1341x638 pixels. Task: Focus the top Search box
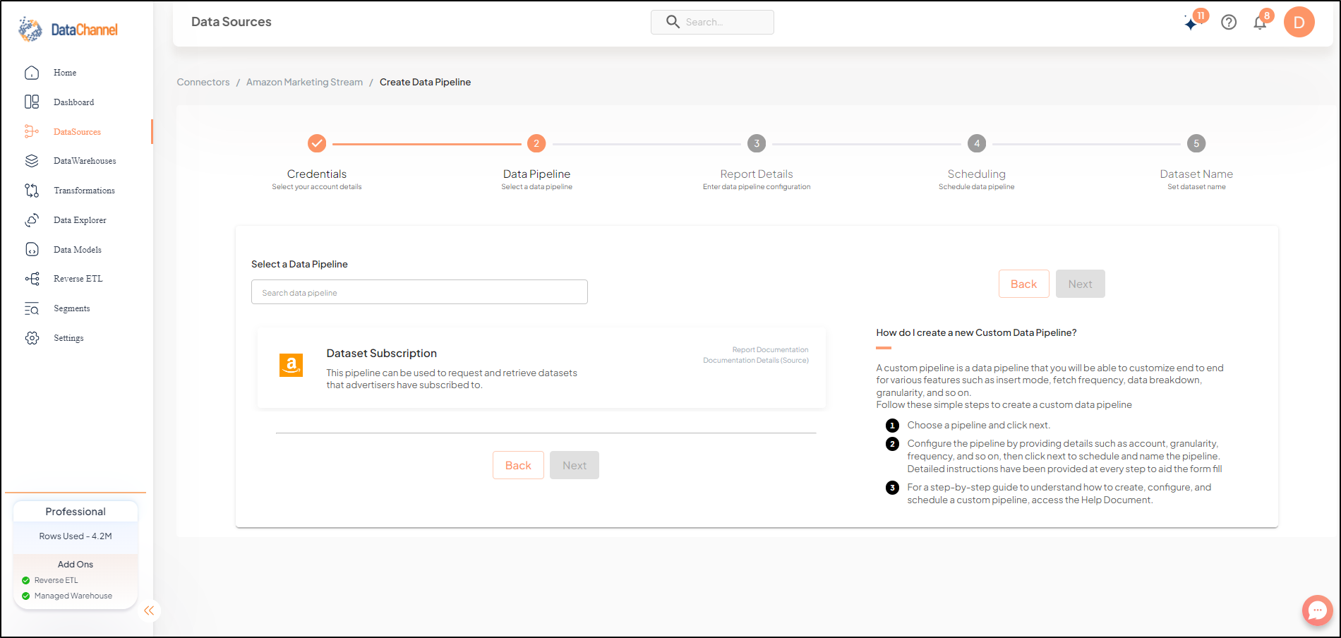pyautogui.click(x=712, y=22)
